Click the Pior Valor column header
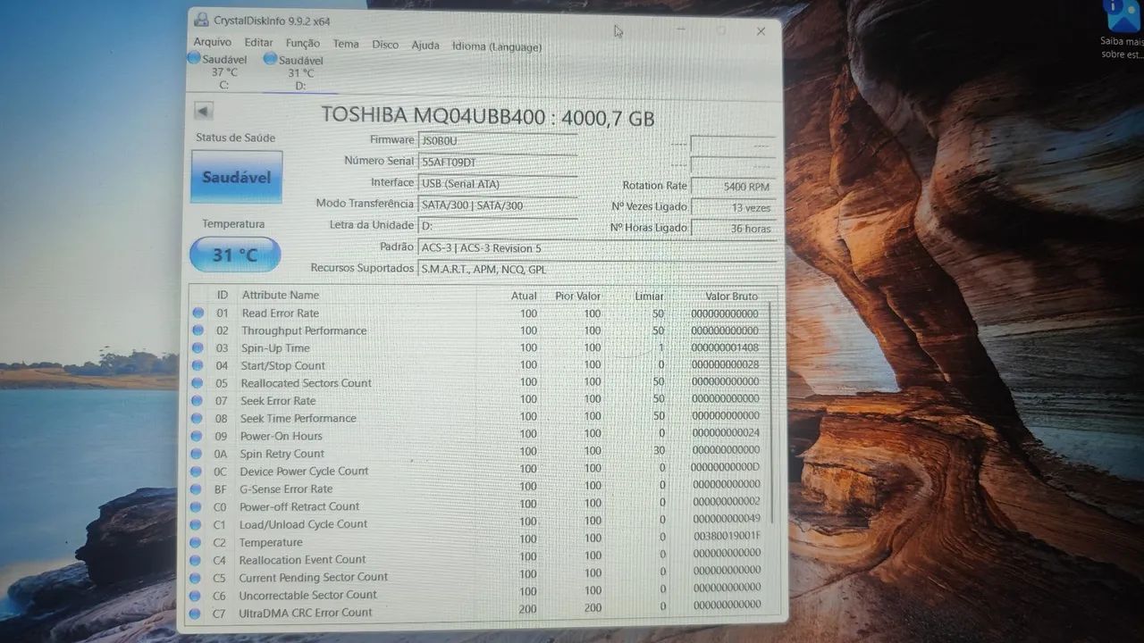The image size is (1144, 643). (577, 296)
